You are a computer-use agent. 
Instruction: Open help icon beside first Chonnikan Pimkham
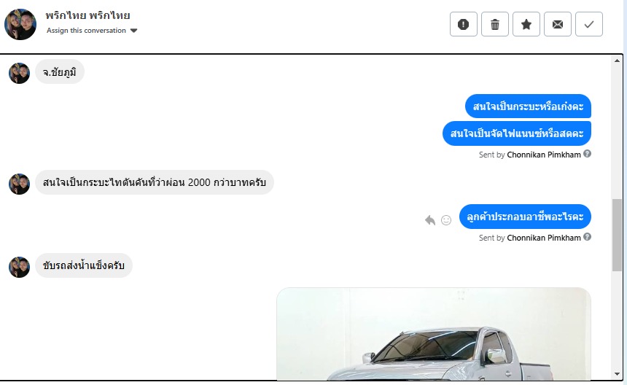[587, 154]
